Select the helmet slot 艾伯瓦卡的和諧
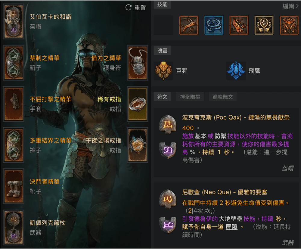The width and height of the screenshot is (301, 249). coord(14,21)
